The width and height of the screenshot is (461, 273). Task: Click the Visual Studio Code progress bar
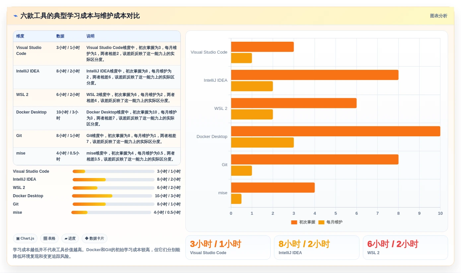coord(113,171)
